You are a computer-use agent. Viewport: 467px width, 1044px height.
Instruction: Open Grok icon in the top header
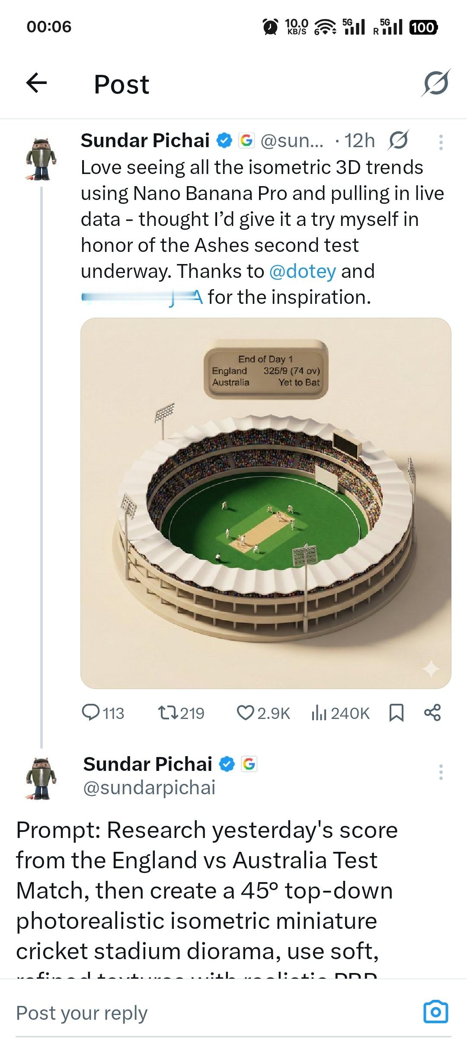436,83
